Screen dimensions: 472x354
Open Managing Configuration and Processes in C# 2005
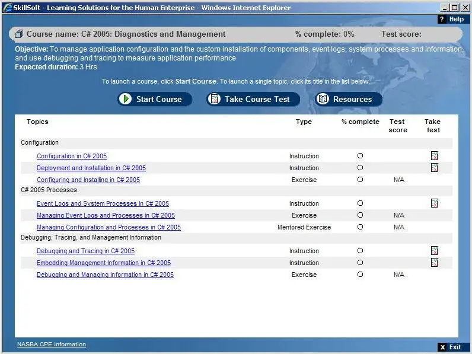tap(109, 227)
